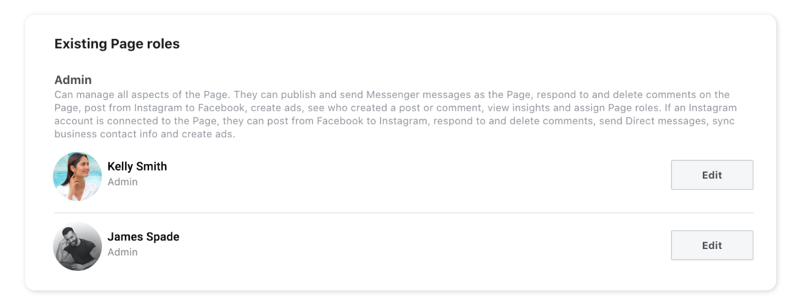Click the Admin role description paragraph
The height and width of the screenshot is (305, 801).
tap(395, 114)
